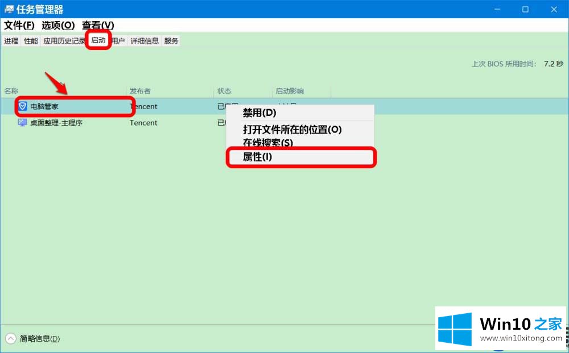
Task: Choose 打开文件所在的位置(O) in context menu
Action: (300, 130)
